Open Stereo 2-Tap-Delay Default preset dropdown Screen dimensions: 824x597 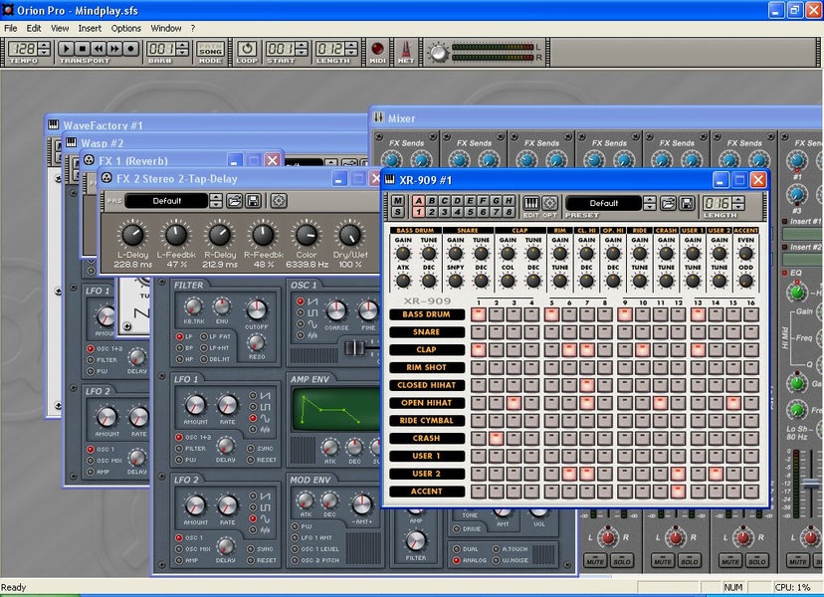coord(166,201)
